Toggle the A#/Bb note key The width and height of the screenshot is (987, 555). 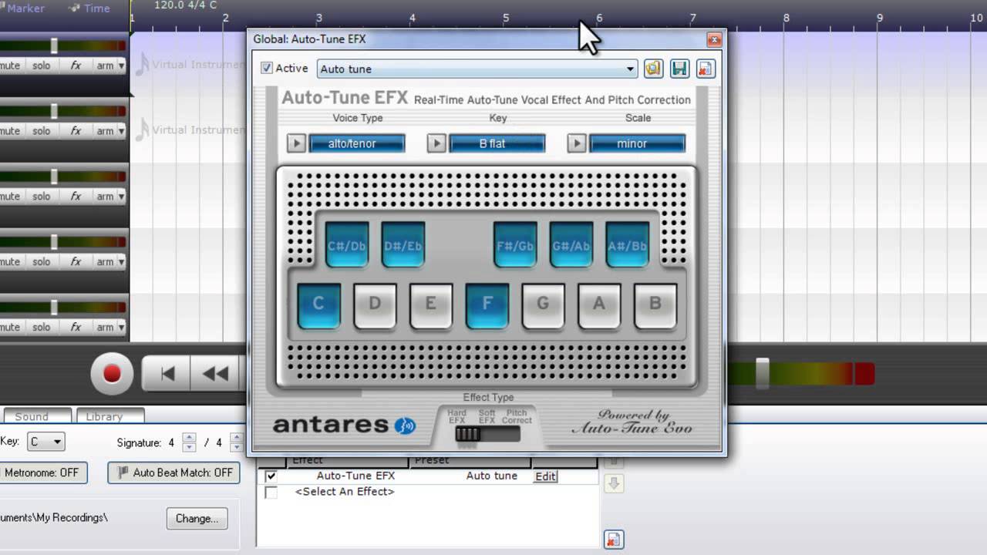(x=627, y=245)
